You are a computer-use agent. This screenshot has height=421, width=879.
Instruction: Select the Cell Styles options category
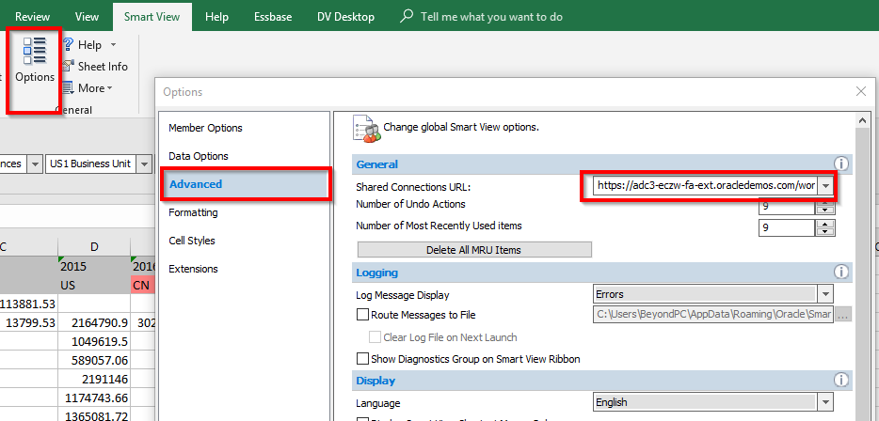pos(192,241)
